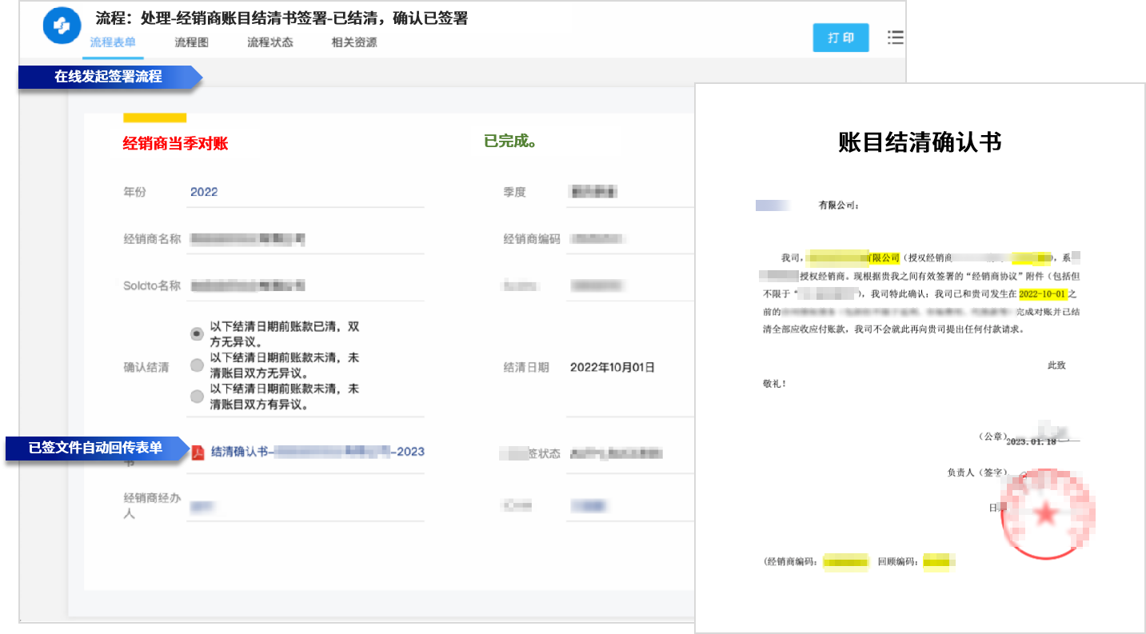Image resolution: width=1146 pixels, height=634 pixels.
Task: Click the 经销商经办人 field value
Action: pos(204,506)
